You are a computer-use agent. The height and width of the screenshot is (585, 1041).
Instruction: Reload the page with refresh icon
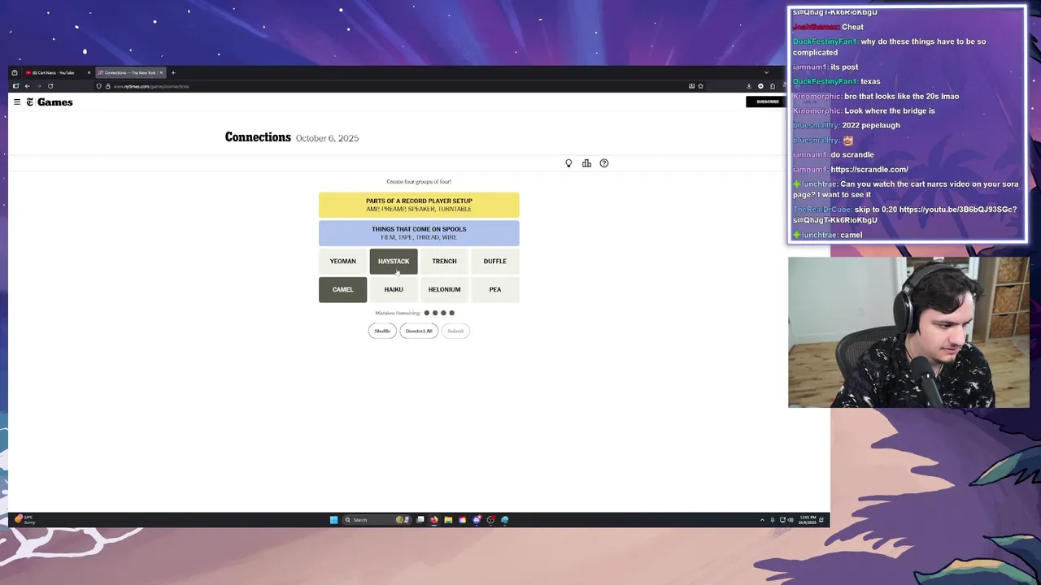50,86
